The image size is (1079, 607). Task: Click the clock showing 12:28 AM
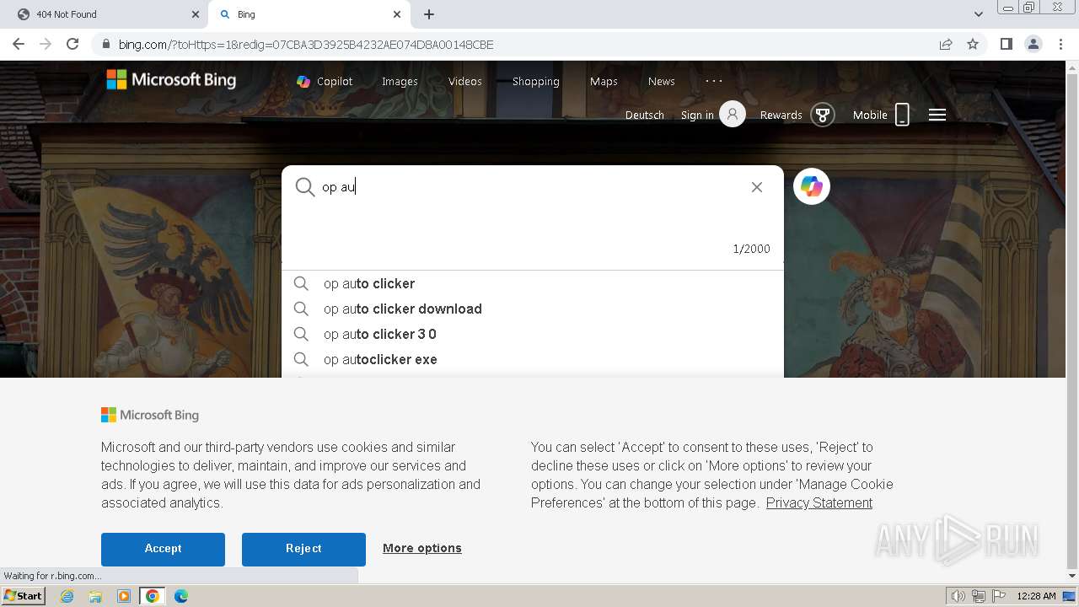[x=1036, y=596]
